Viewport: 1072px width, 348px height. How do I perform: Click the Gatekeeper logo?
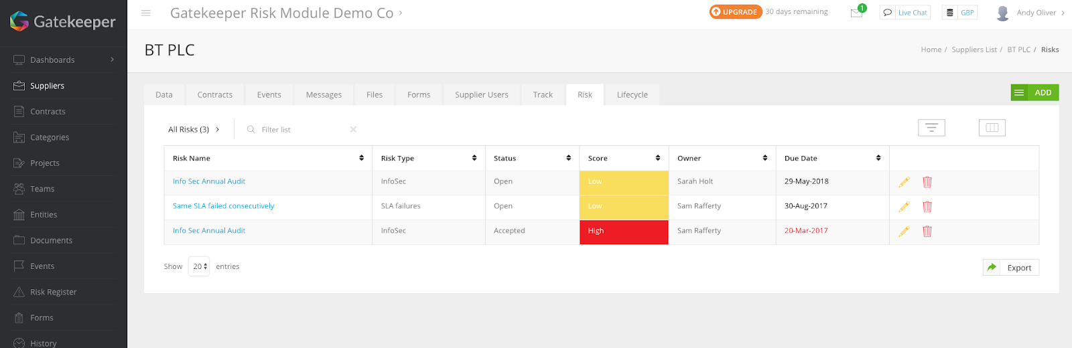point(63,21)
